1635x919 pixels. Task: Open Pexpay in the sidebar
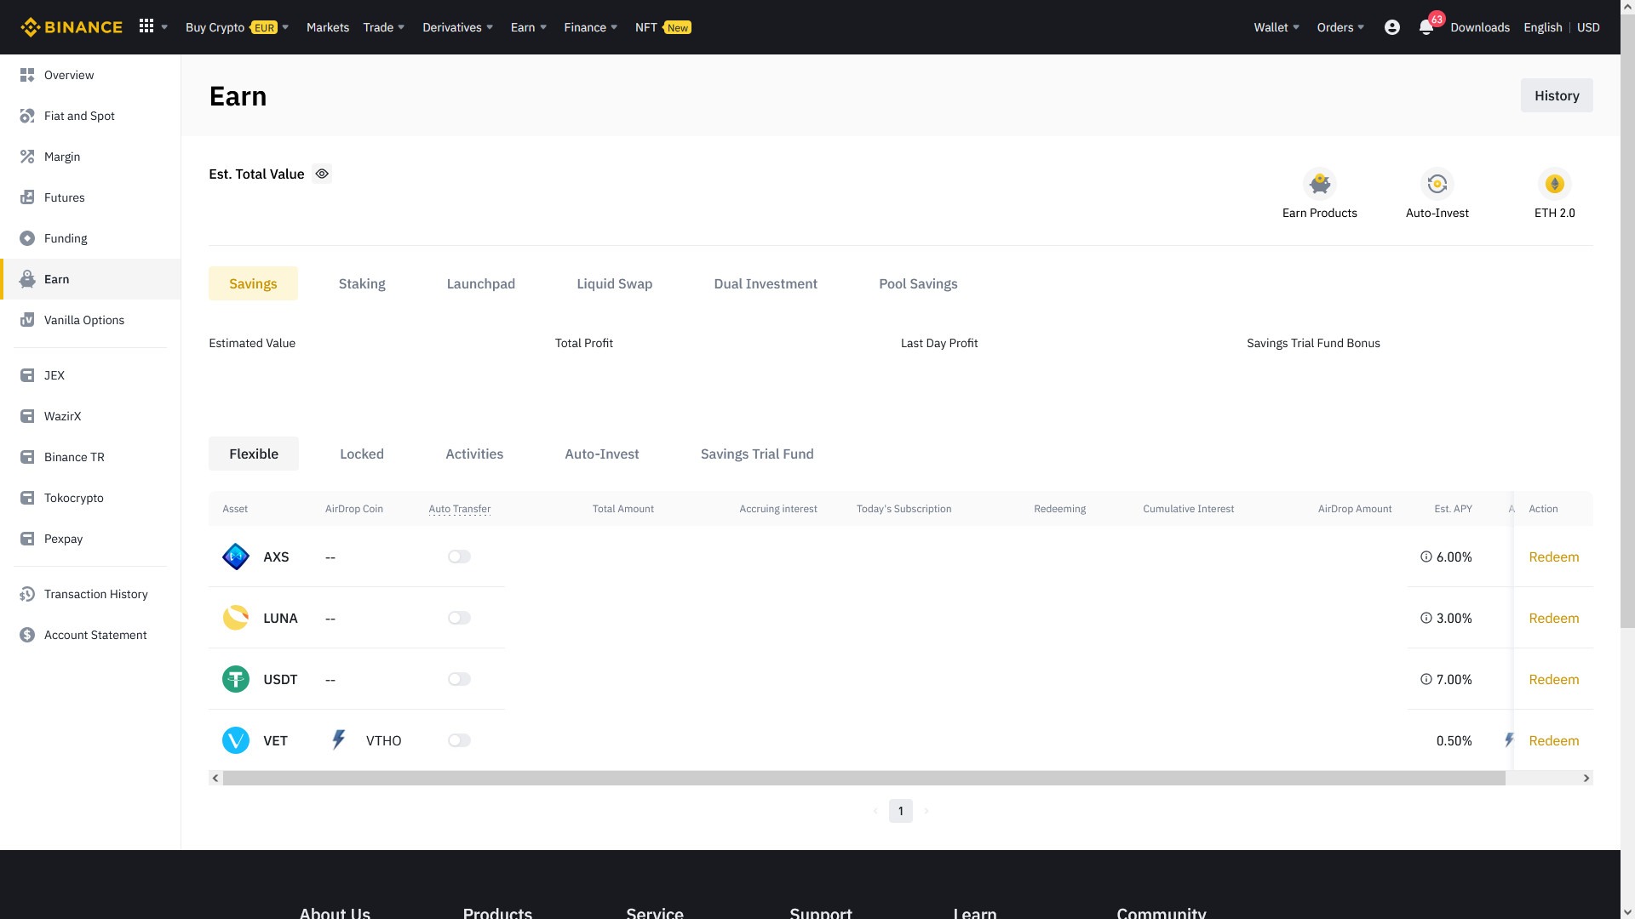tap(90, 539)
